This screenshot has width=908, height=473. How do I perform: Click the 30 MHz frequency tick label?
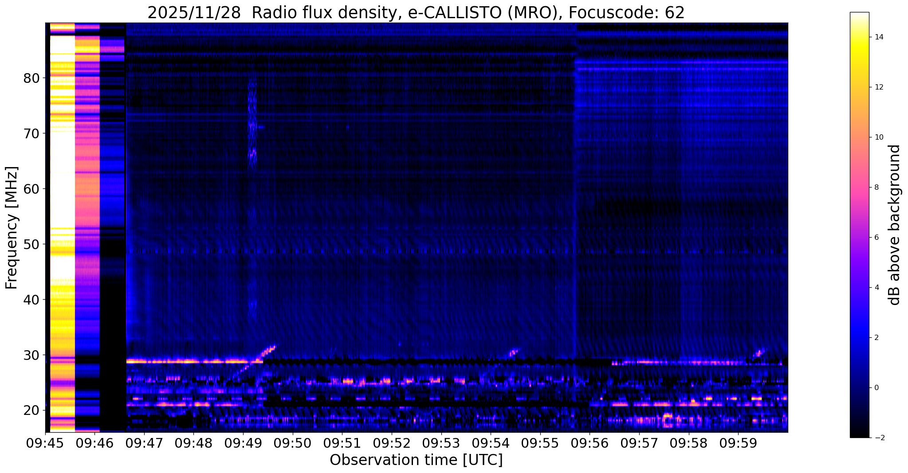click(31, 355)
